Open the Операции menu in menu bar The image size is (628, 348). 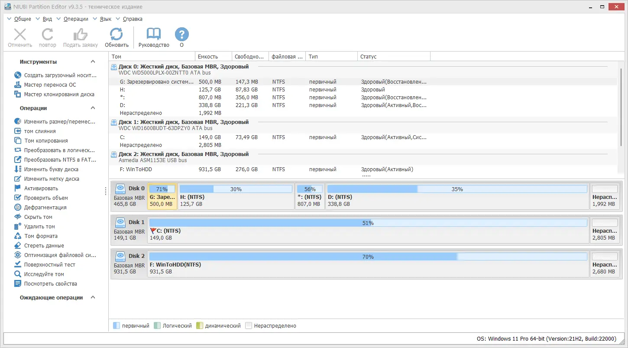click(76, 19)
